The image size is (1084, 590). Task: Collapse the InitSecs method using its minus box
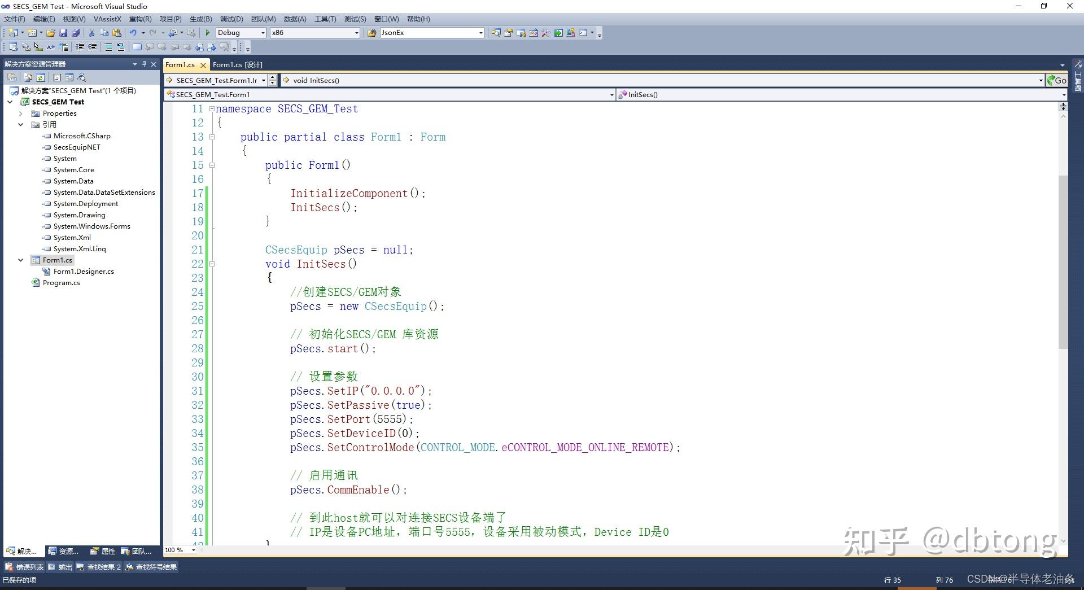click(212, 264)
